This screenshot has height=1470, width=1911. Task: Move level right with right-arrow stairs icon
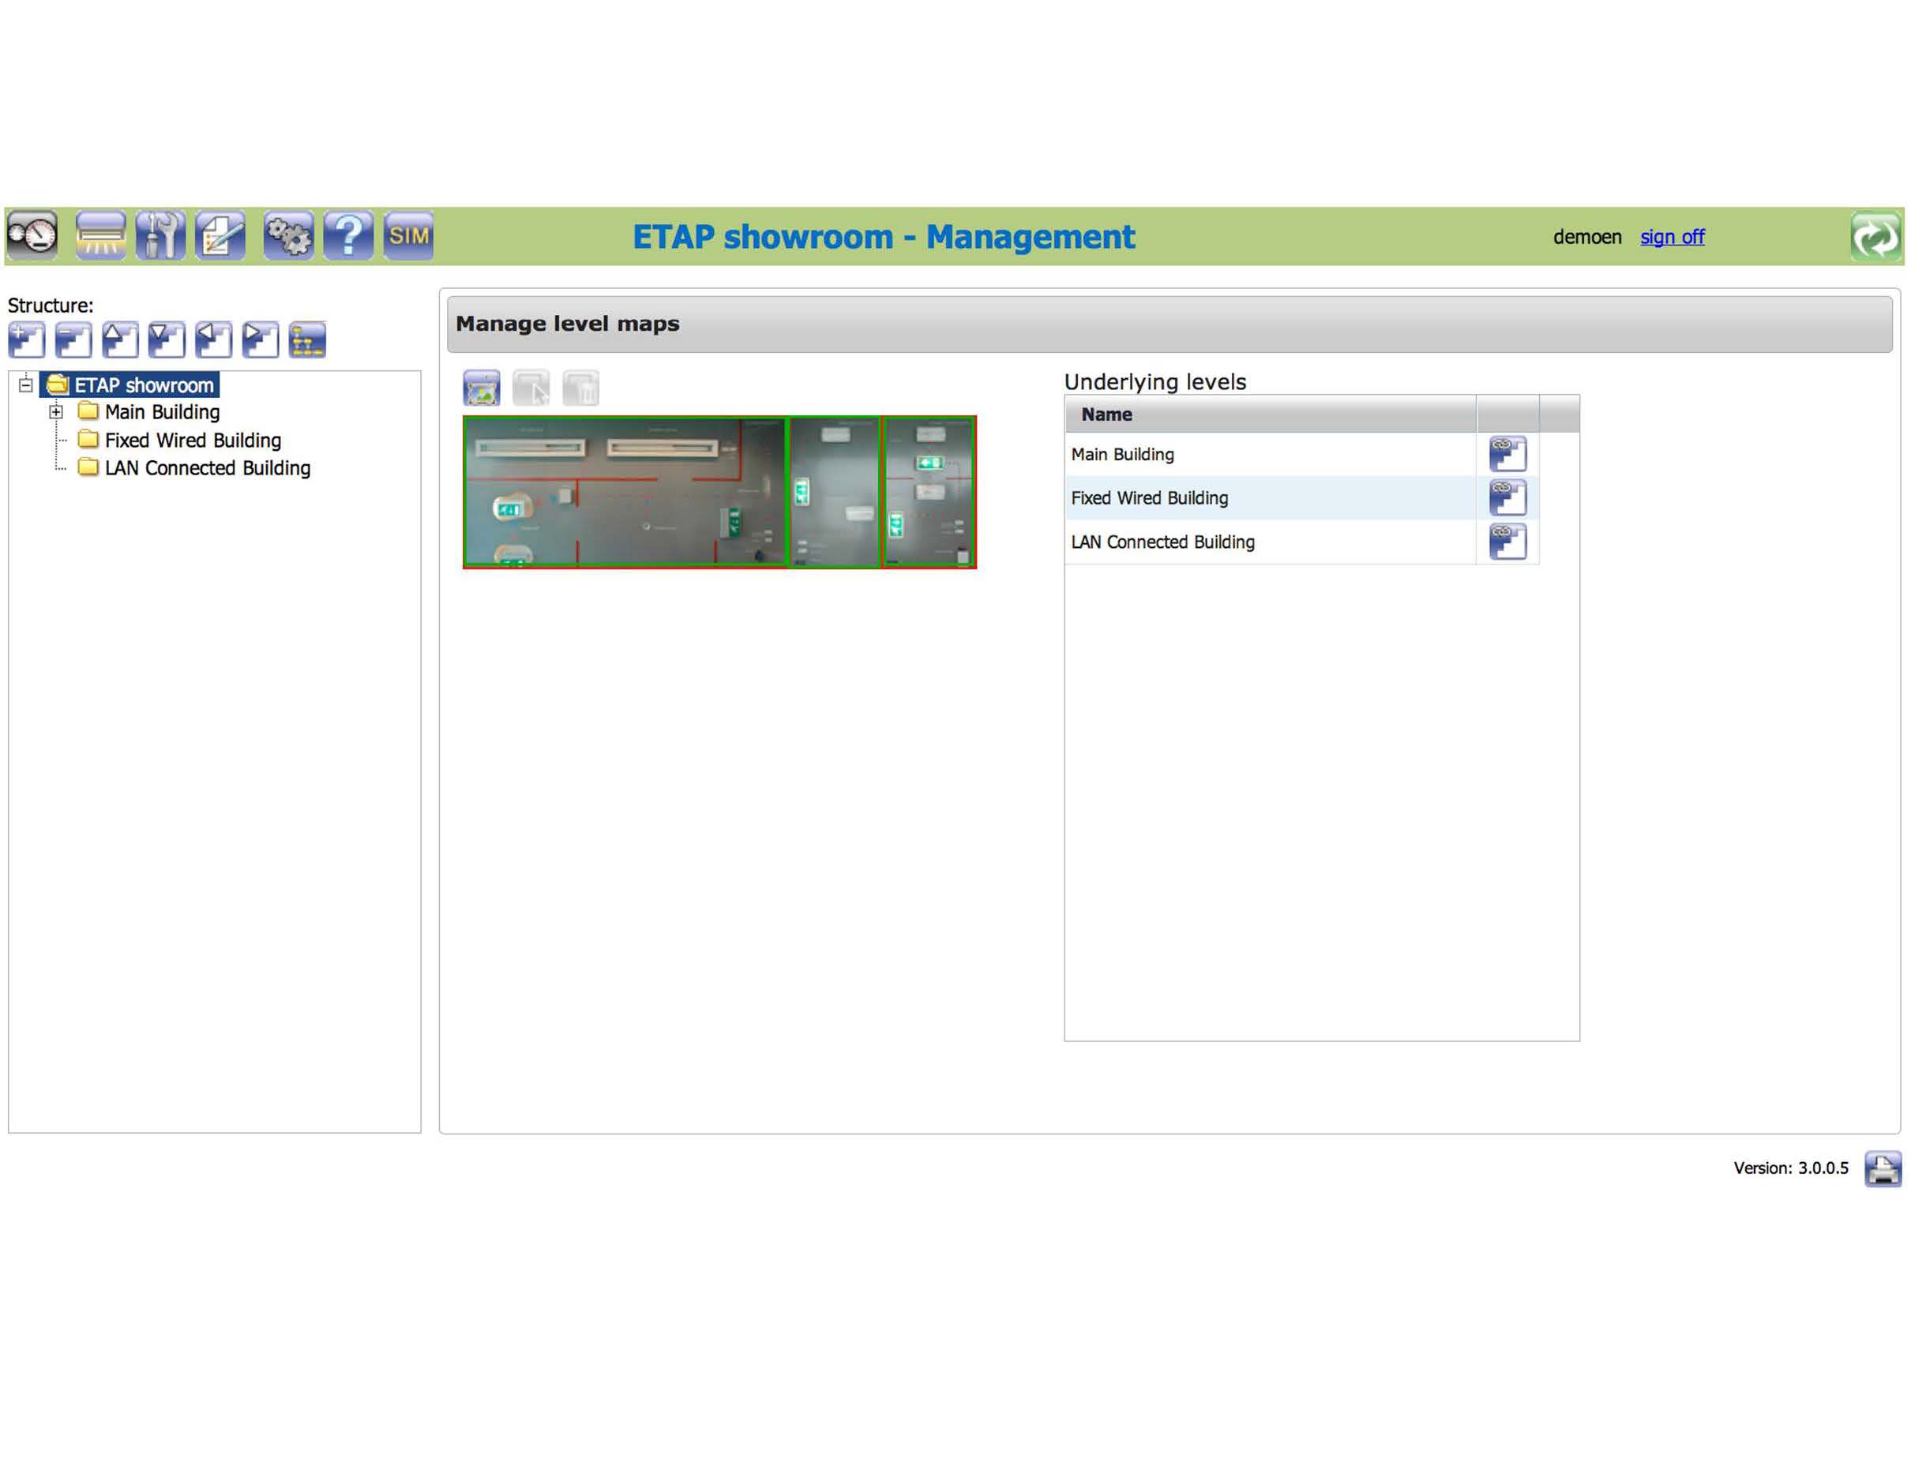point(261,340)
